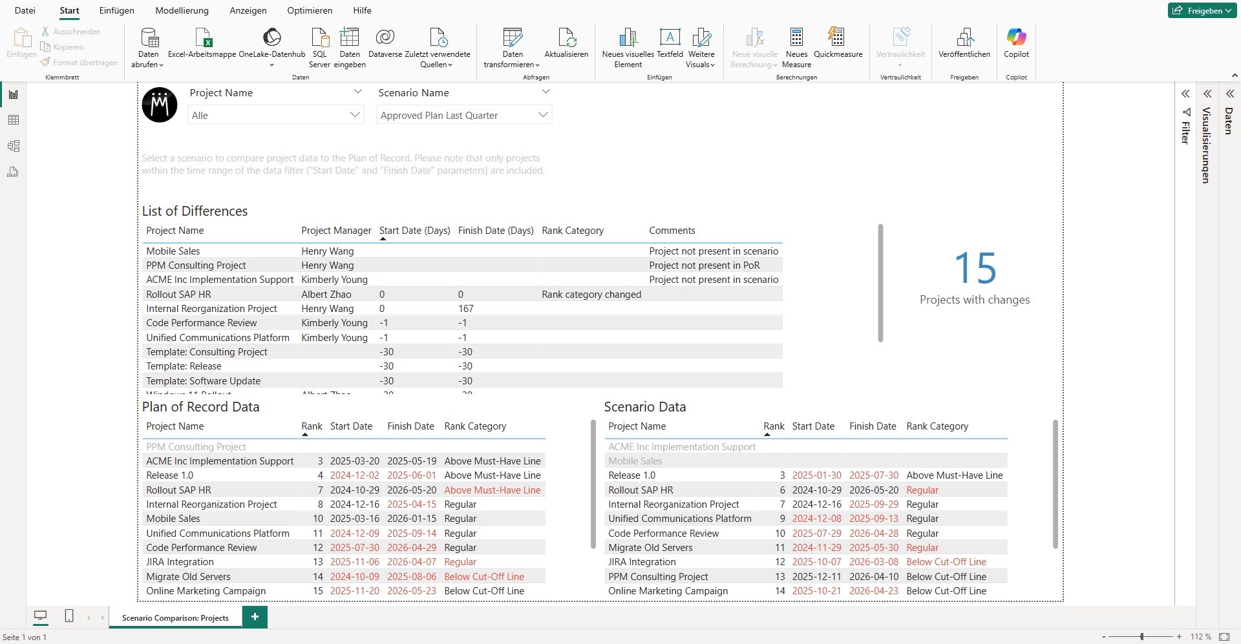Expand the Daten pane
Viewport: 1241px width, 644px height.
[x=1230, y=94]
